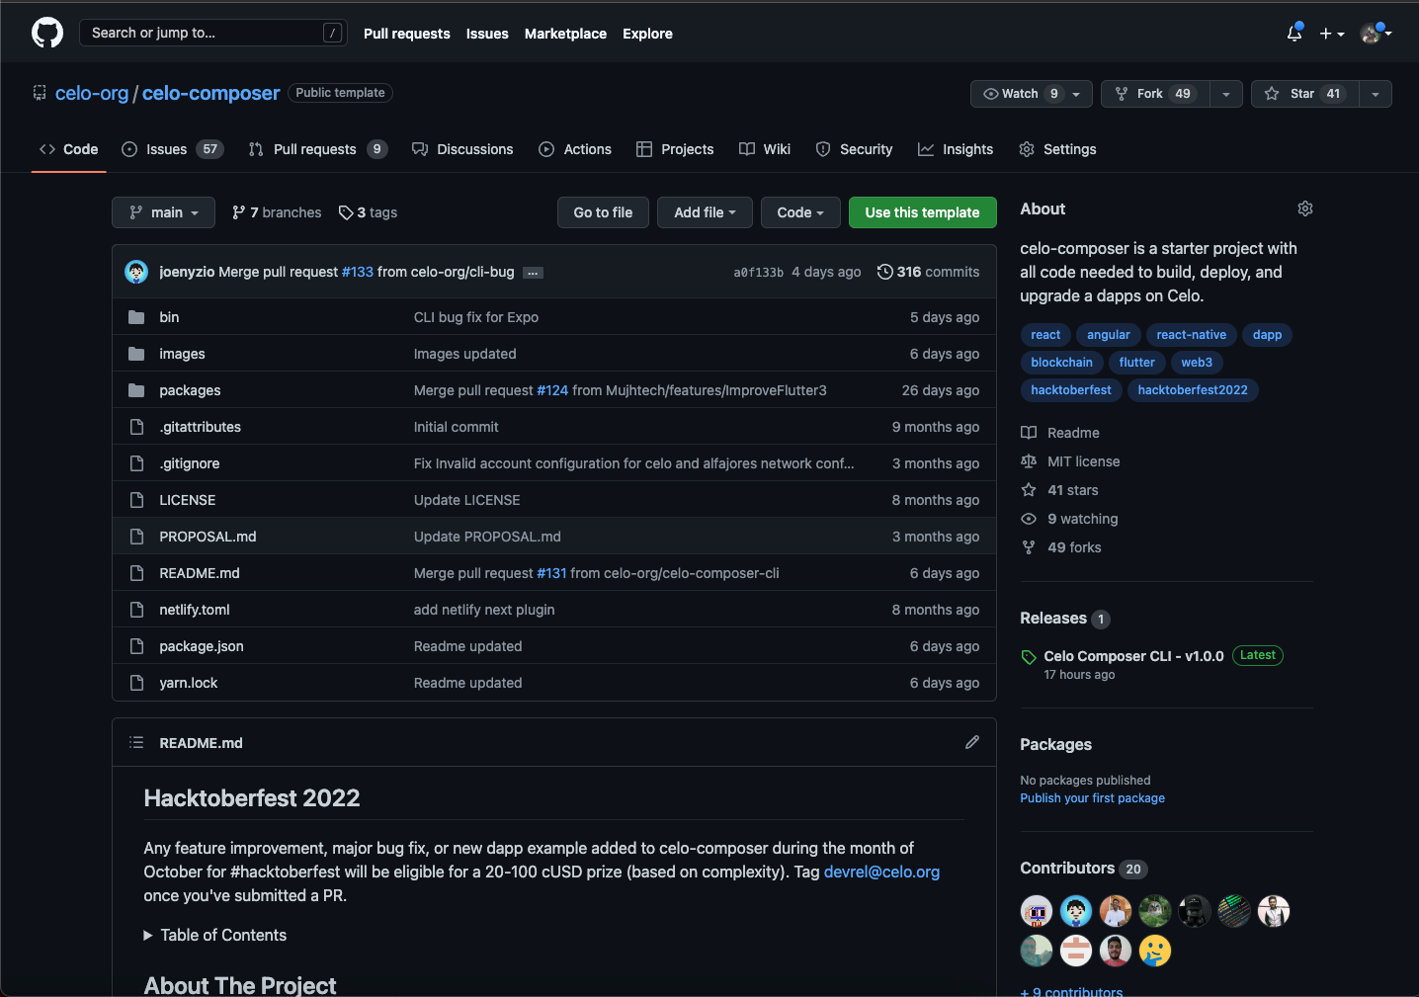Click Use this template button
The height and width of the screenshot is (997, 1419).
(922, 212)
